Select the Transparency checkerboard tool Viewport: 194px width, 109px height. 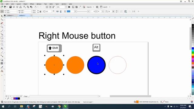point(2,63)
